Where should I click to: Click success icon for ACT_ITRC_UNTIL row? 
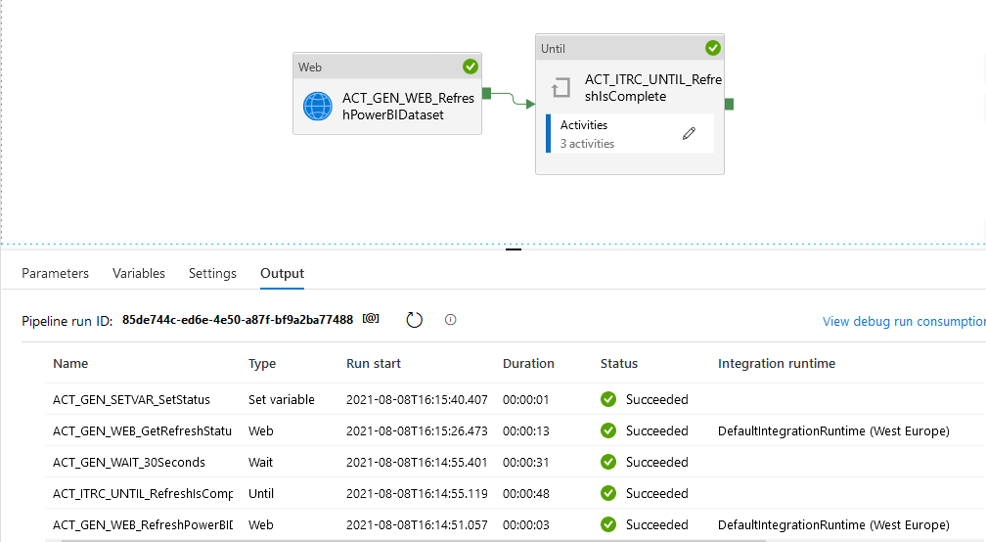click(x=608, y=494)
